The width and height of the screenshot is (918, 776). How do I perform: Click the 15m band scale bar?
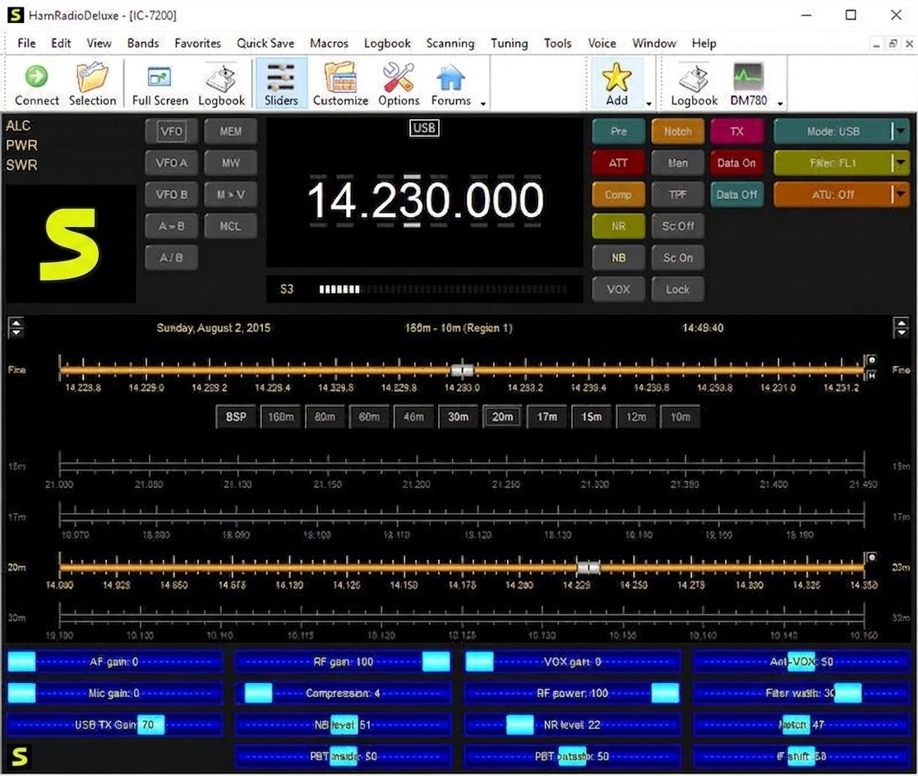[462, 466]
